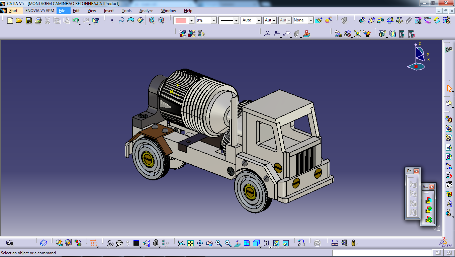Click the Save file icon
The width and height of the screenshot is (455, 257).
(x=29, y=21)
